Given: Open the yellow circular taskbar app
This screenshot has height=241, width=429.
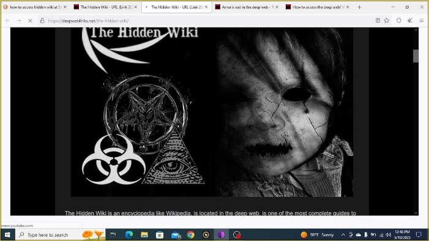Looking at the screenshot, I should tap(206, 235).
